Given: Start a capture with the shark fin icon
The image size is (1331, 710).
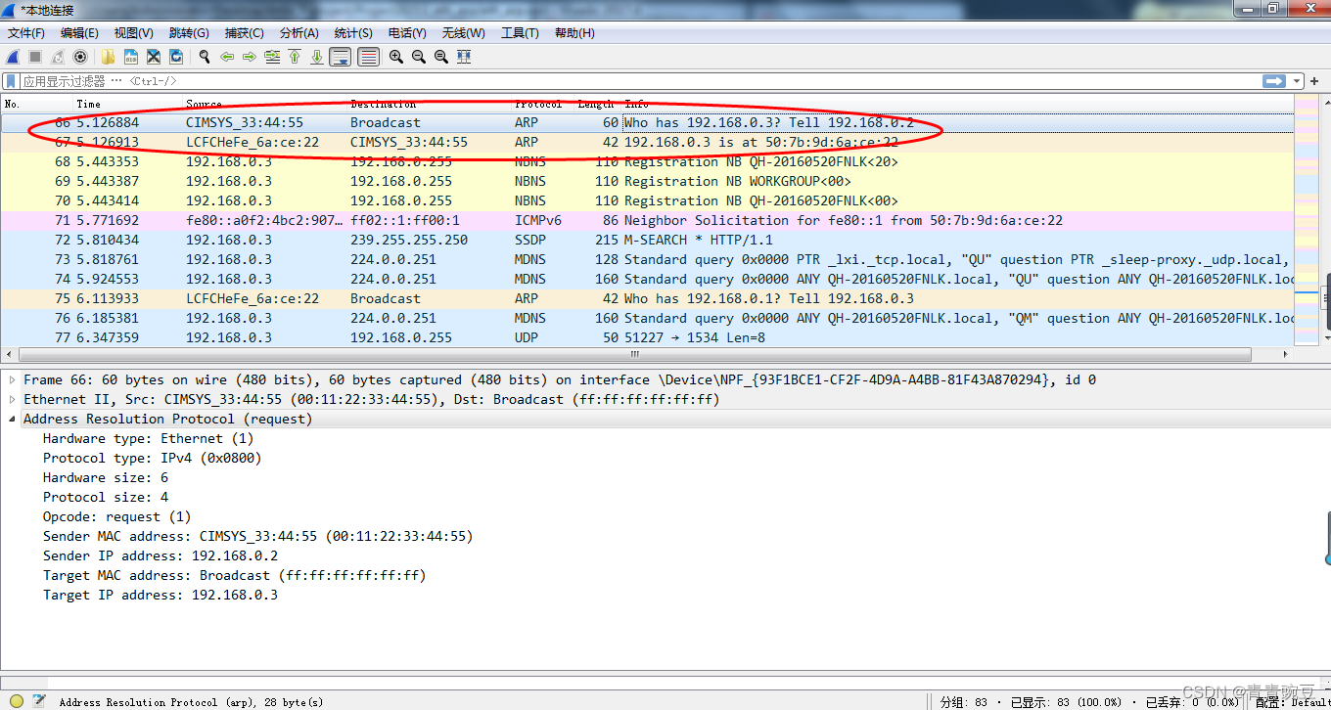Looking at the screenshot, I should coord(12,57).
